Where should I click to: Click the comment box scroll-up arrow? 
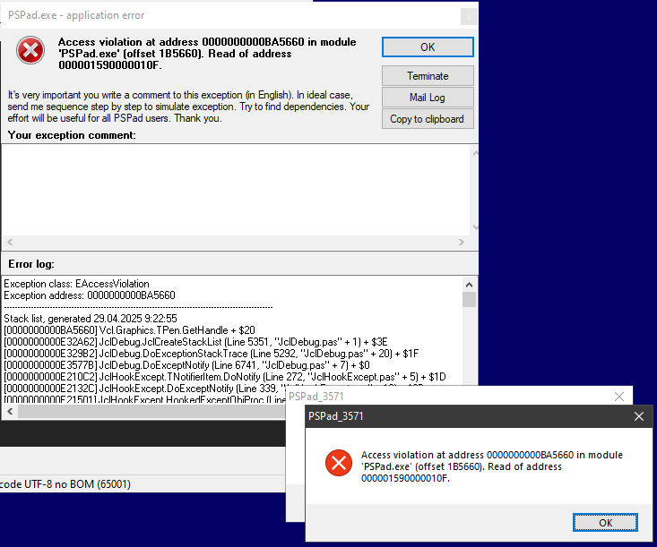(475, 154)
